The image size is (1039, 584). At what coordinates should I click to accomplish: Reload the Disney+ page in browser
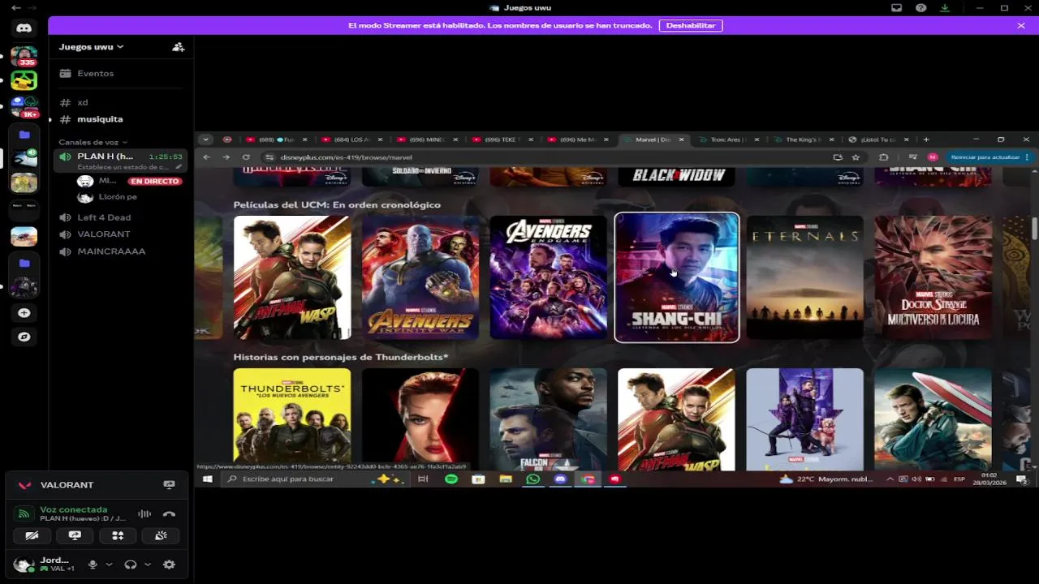246,157
